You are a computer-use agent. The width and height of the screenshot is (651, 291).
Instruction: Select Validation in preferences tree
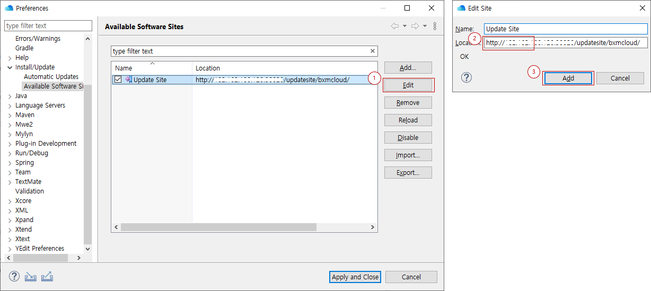click(30, 191)
